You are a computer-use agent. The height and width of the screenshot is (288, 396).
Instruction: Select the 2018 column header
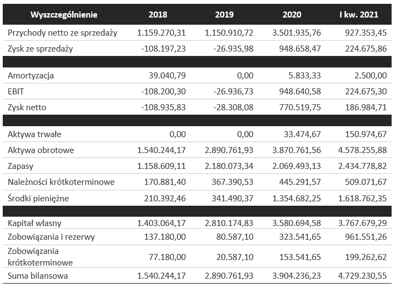tap(158, 14)
